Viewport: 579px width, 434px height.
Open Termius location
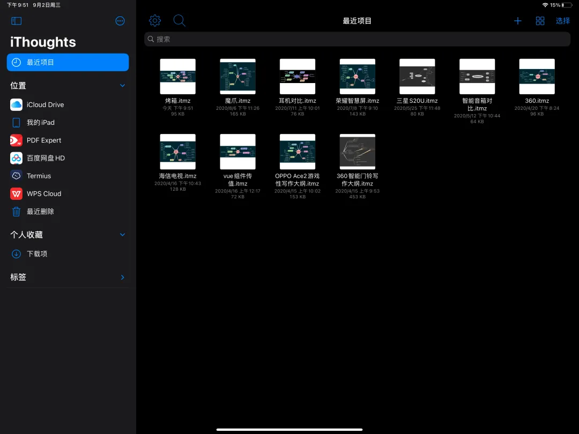point(68,176)
